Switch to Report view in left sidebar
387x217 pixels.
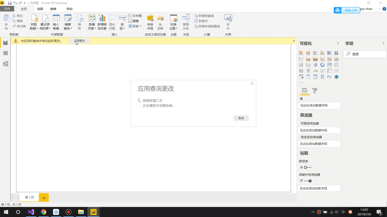[5, 43]
